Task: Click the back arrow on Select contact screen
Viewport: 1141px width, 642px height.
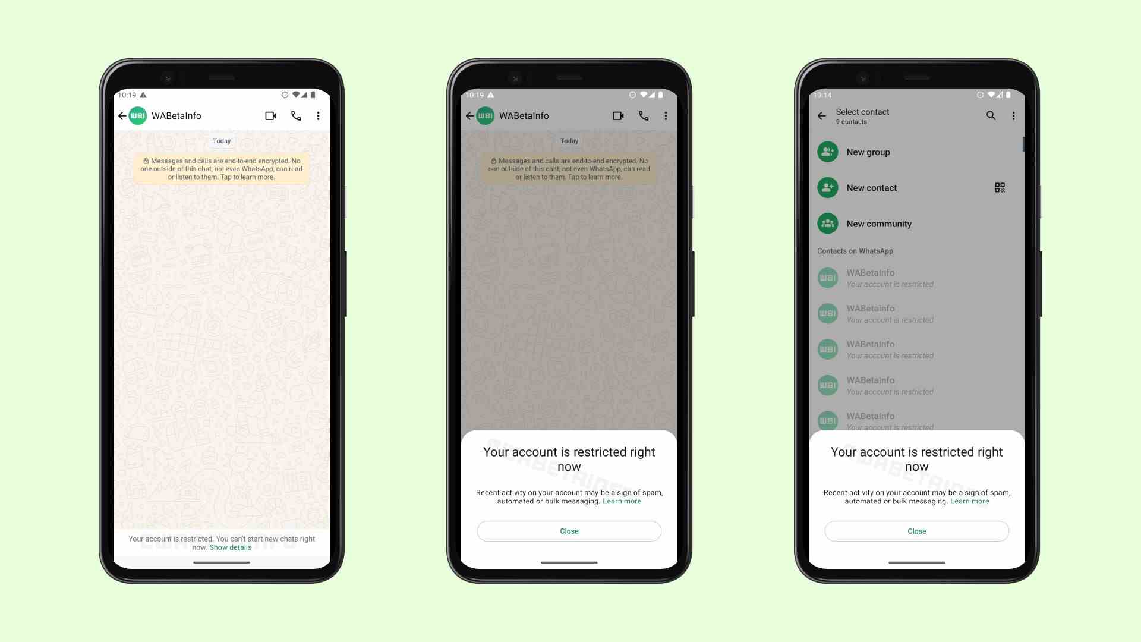Action: click(x=822, y=115)
